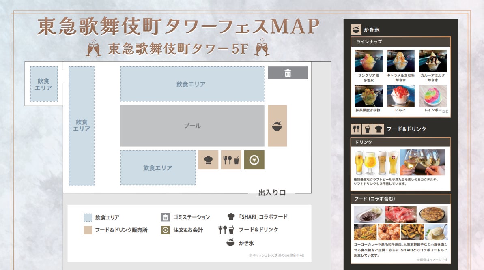Click the top wide 飲食エリア zone
This screenshot has height=270, width=484.
pyautogui.click(x=192, y=84)
